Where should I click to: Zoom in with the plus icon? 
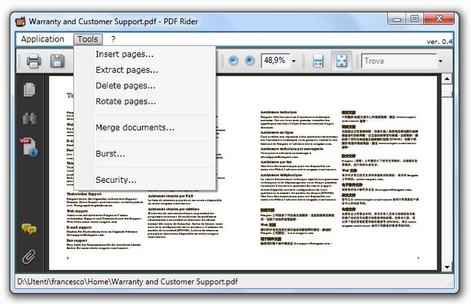point(249,60)
